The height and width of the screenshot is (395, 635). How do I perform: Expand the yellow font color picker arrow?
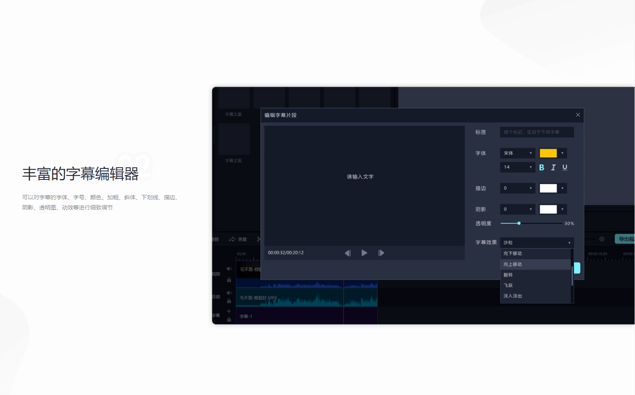(562, 153)
